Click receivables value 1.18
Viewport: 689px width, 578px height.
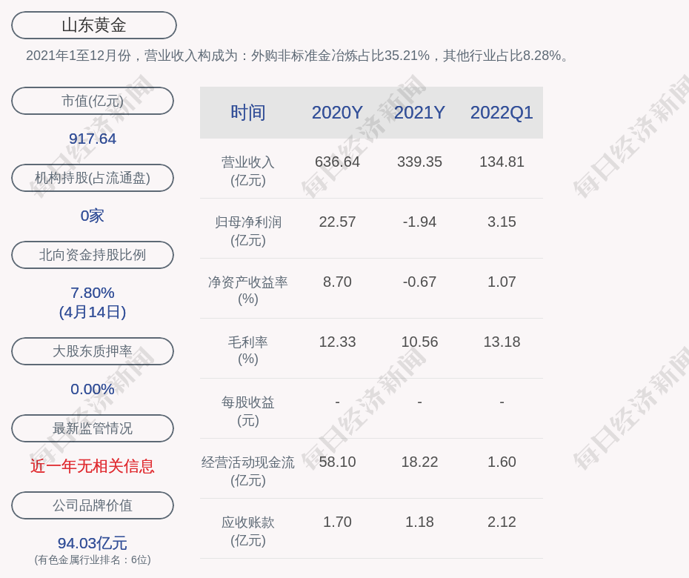419,522
